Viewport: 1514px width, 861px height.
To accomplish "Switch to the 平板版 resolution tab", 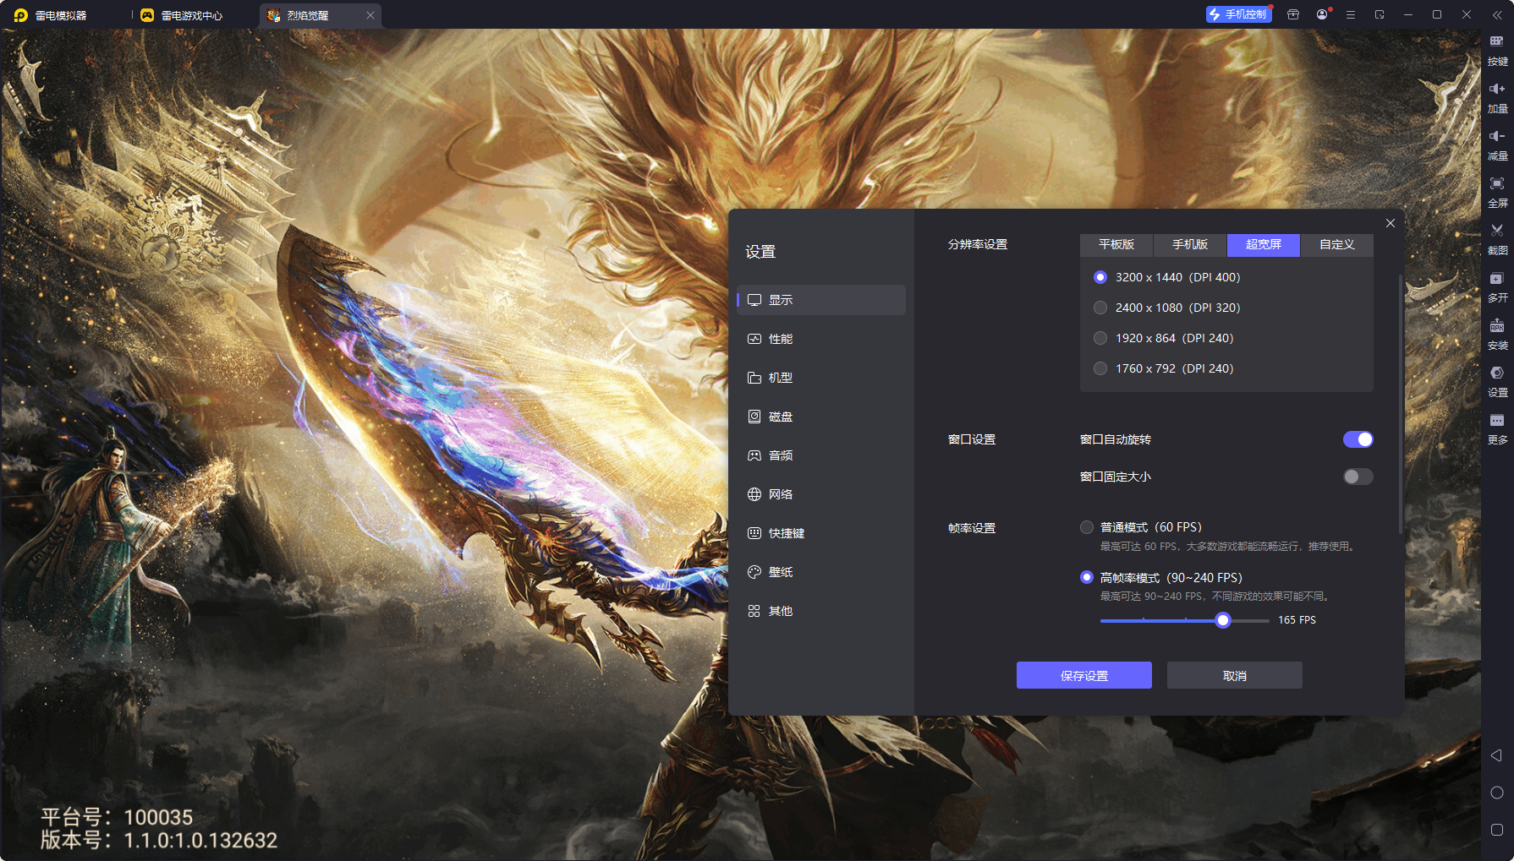I will click(1116, 244).
